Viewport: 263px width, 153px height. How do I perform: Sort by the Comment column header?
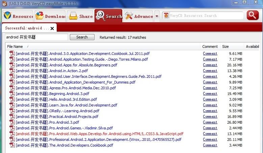click(x=210, y=47)
